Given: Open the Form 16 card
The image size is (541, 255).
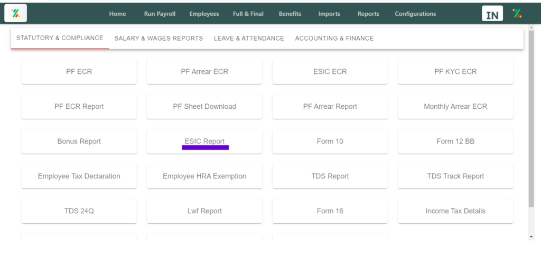Looking at the screenshot, I should coord(330,211).
